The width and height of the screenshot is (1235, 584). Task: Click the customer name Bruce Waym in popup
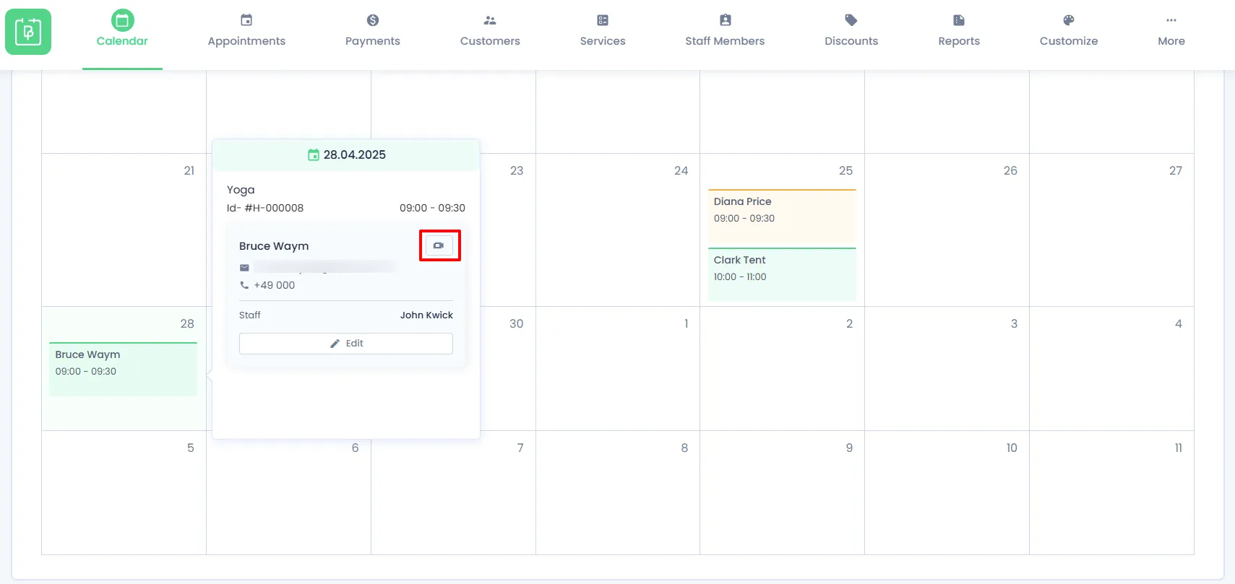coord(274,246)
